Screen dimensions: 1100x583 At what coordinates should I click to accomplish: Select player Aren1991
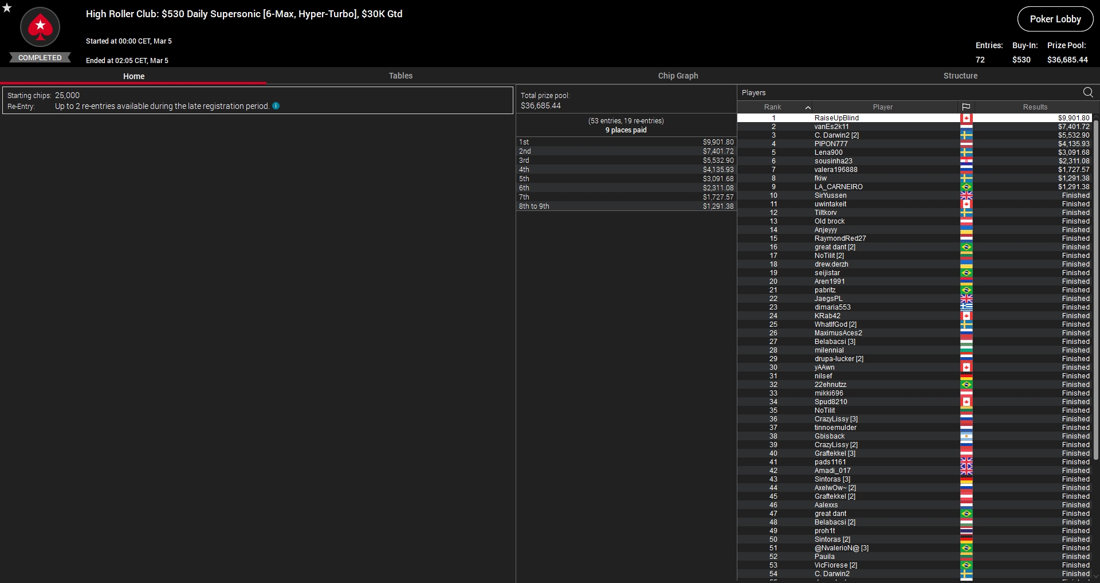915,281
